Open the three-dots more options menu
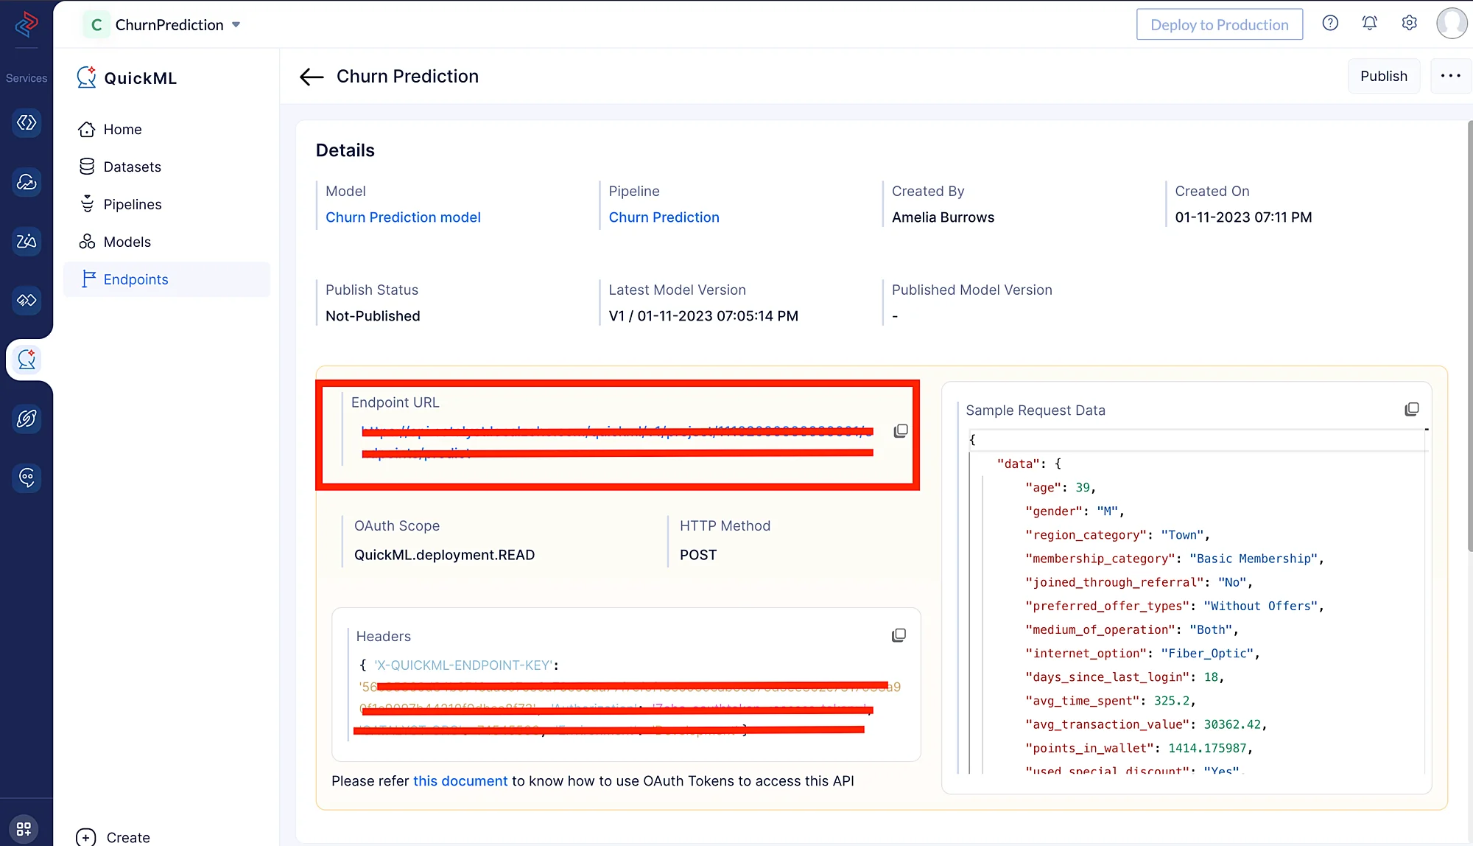This screenshot has height=846, width=1473. [1450, 76]
